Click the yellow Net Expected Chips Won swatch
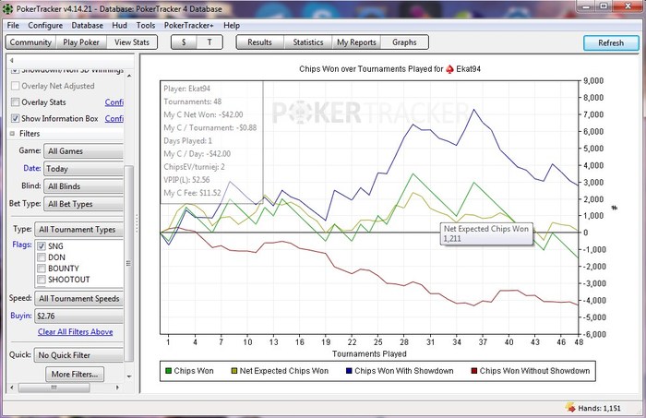The height and width of the screenshot is (418, 646). pos(234,371)
